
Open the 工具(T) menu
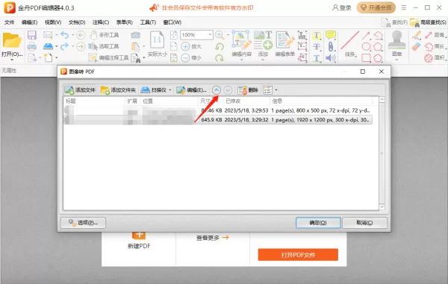point(148,22)
